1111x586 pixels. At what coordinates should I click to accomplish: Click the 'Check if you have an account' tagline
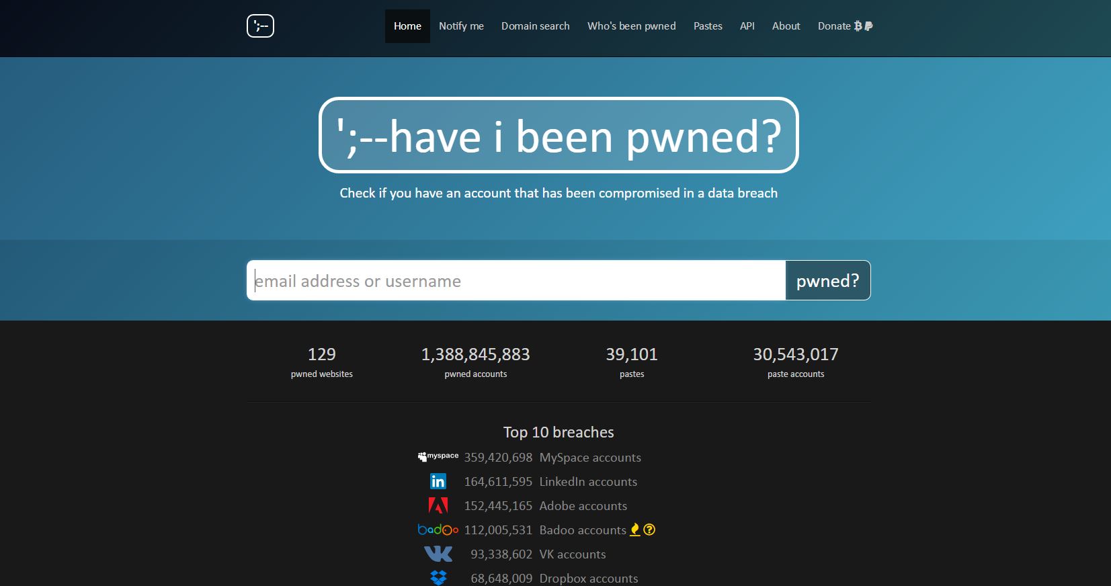tap(559, 193)
